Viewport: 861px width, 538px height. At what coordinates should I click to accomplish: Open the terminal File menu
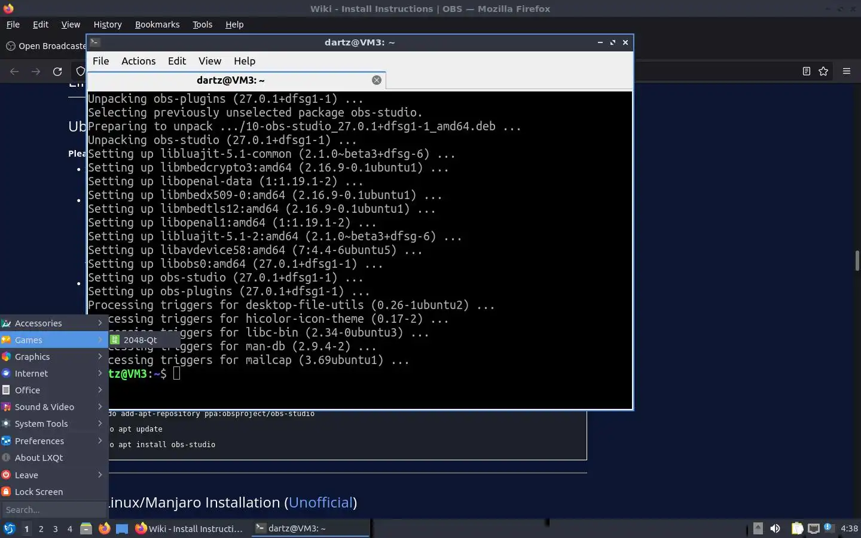(x=100, y=61)
